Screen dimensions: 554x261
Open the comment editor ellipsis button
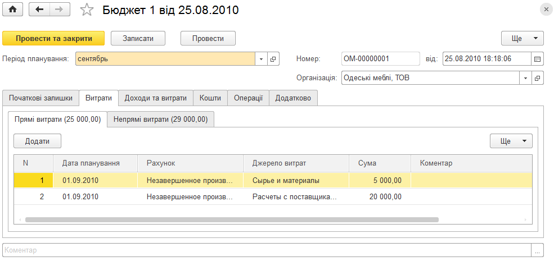click(x=537, y=250)
